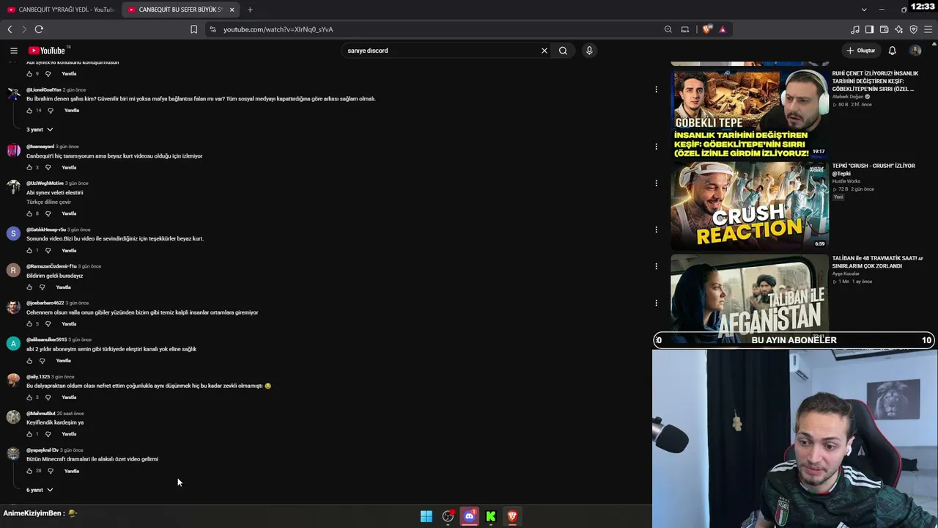Open Brave Rewards triangle icon
938x528 pixels.
(x=723, y=29)
